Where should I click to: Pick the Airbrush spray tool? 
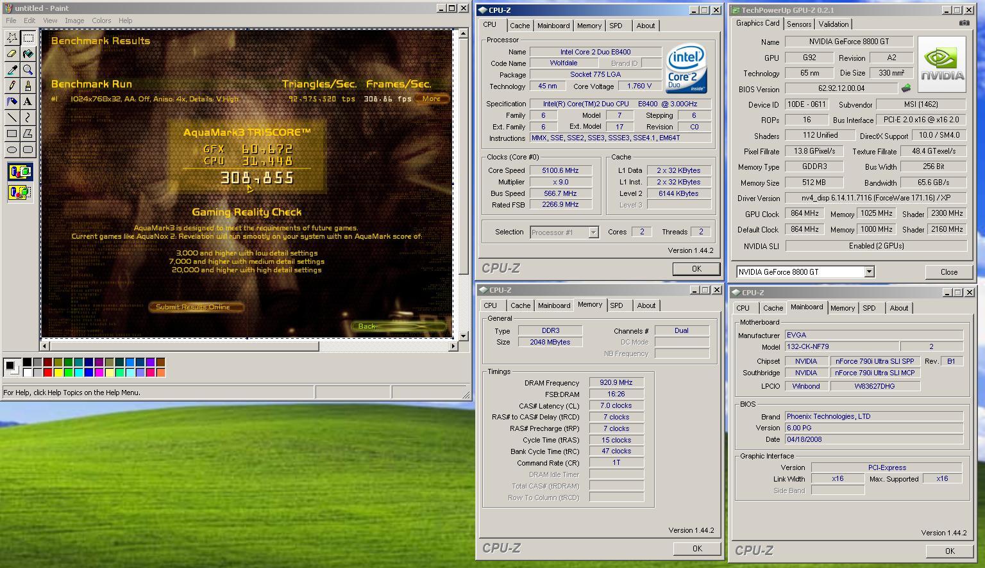click(x=12, y=102)
